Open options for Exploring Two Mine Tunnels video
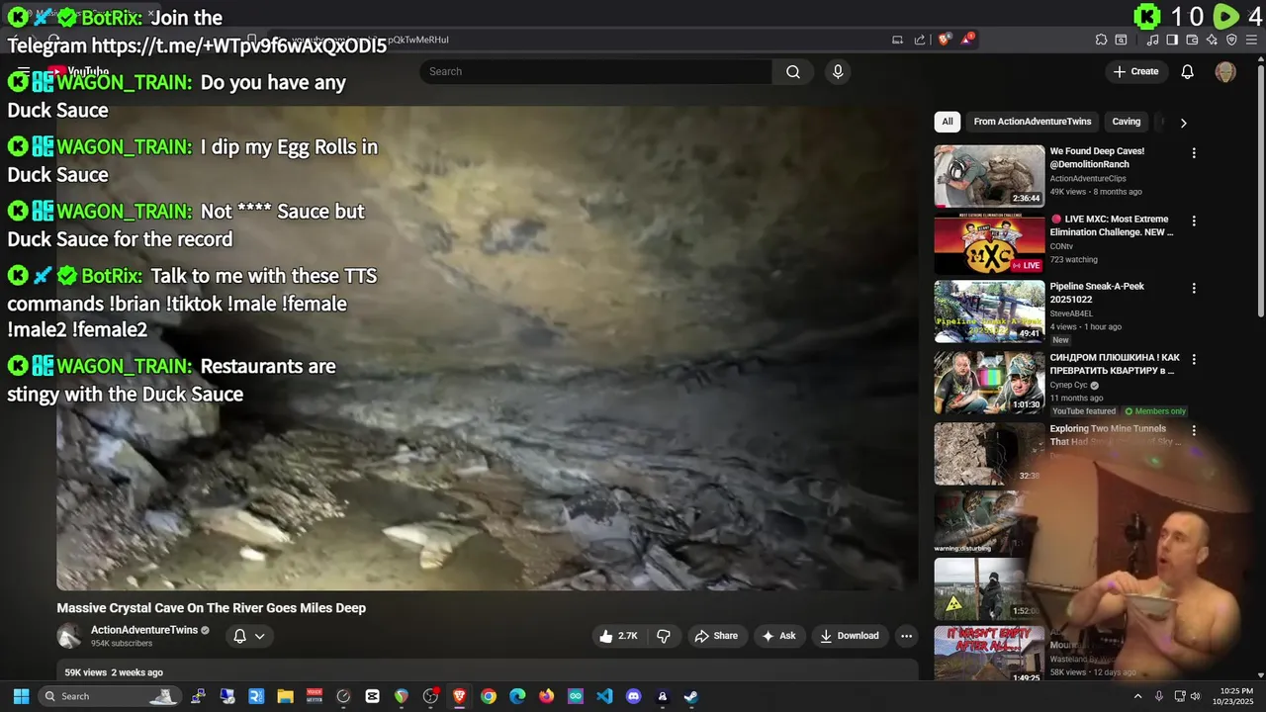The height and width of the screenshot is (712, 1266). point(1194,430)
